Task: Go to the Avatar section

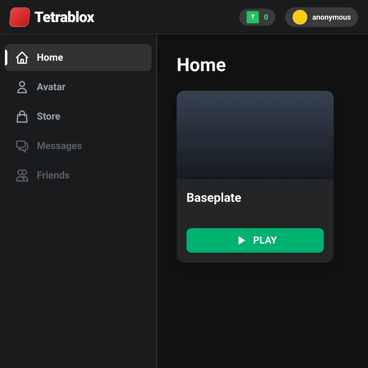Action: coord(78,87)
